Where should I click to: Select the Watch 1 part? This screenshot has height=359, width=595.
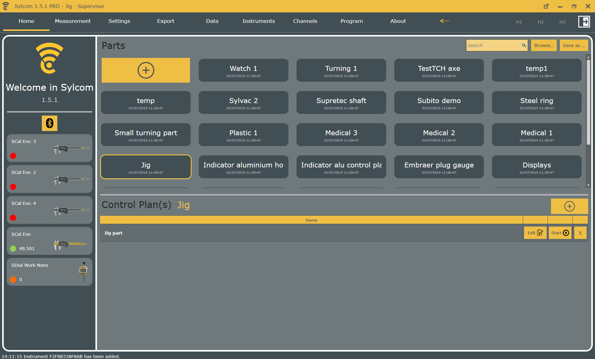click(x=244, y=70)
